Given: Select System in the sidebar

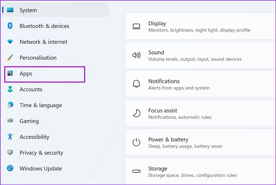Looking at the screenshot, I should tap(55, 10).
